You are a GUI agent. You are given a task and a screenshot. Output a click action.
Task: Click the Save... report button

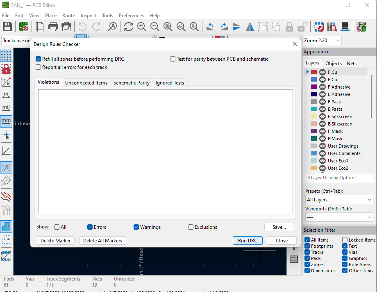[279, 227]
